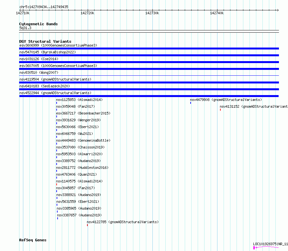Select the red marker under nsv1140575
Image resolution: width=288 pixels, height=251 pixels.
pyautogui.click(x=57, y=184)
